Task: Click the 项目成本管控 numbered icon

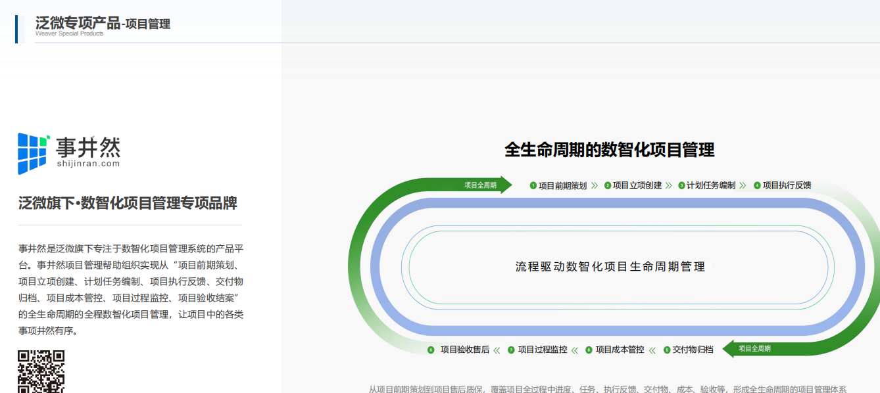Action: point(588,350)
